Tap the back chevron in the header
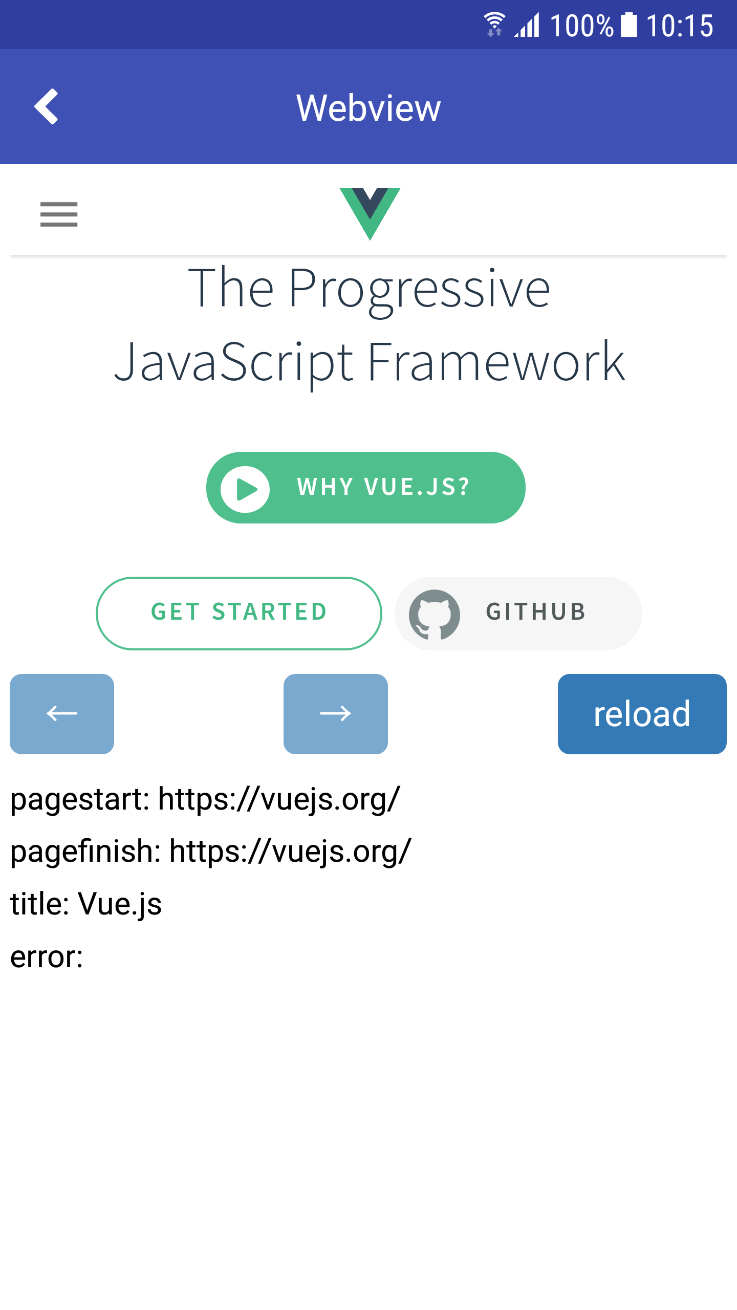Viewport: 737px width, 1310px height. (x=47, y=106)
